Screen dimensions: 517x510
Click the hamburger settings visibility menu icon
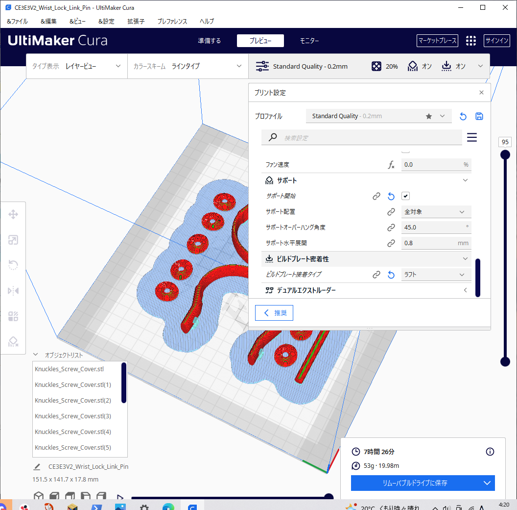471,137
